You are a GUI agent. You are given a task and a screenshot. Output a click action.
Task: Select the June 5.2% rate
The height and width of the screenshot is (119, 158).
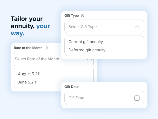coord(27,82)
